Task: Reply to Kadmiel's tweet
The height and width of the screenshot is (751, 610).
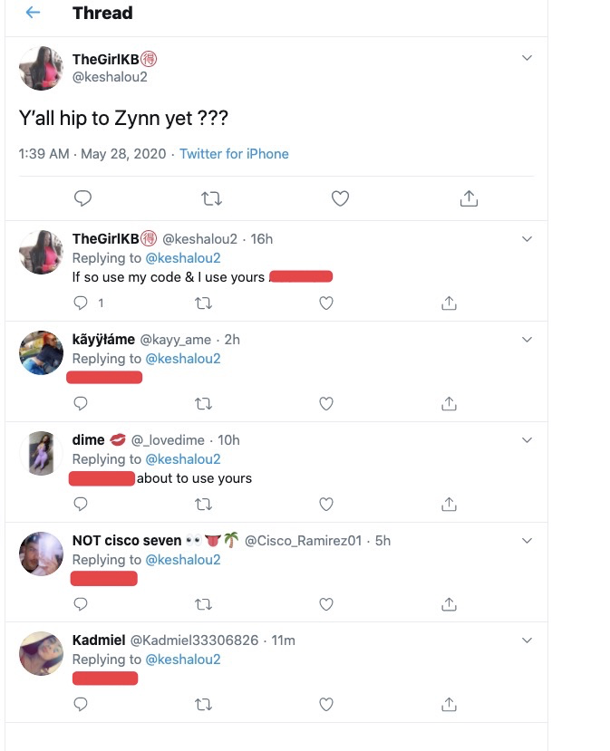Action: pyautogui.click(x=80, y=704)
